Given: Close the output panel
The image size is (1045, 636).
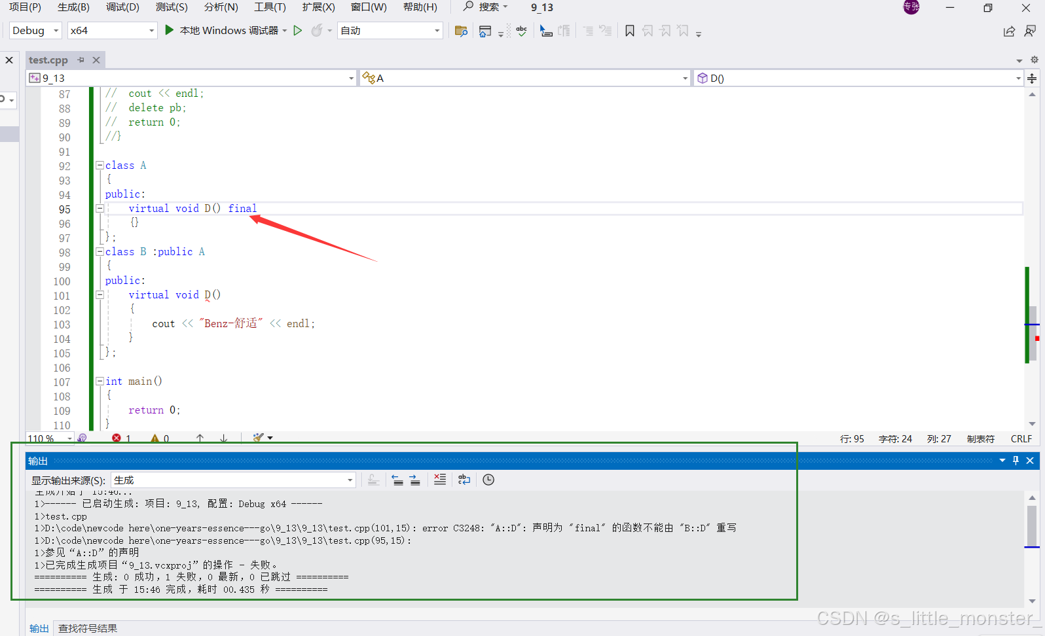Looking at the screenshot, I should pyautogui.click(x=1030, y=461).
